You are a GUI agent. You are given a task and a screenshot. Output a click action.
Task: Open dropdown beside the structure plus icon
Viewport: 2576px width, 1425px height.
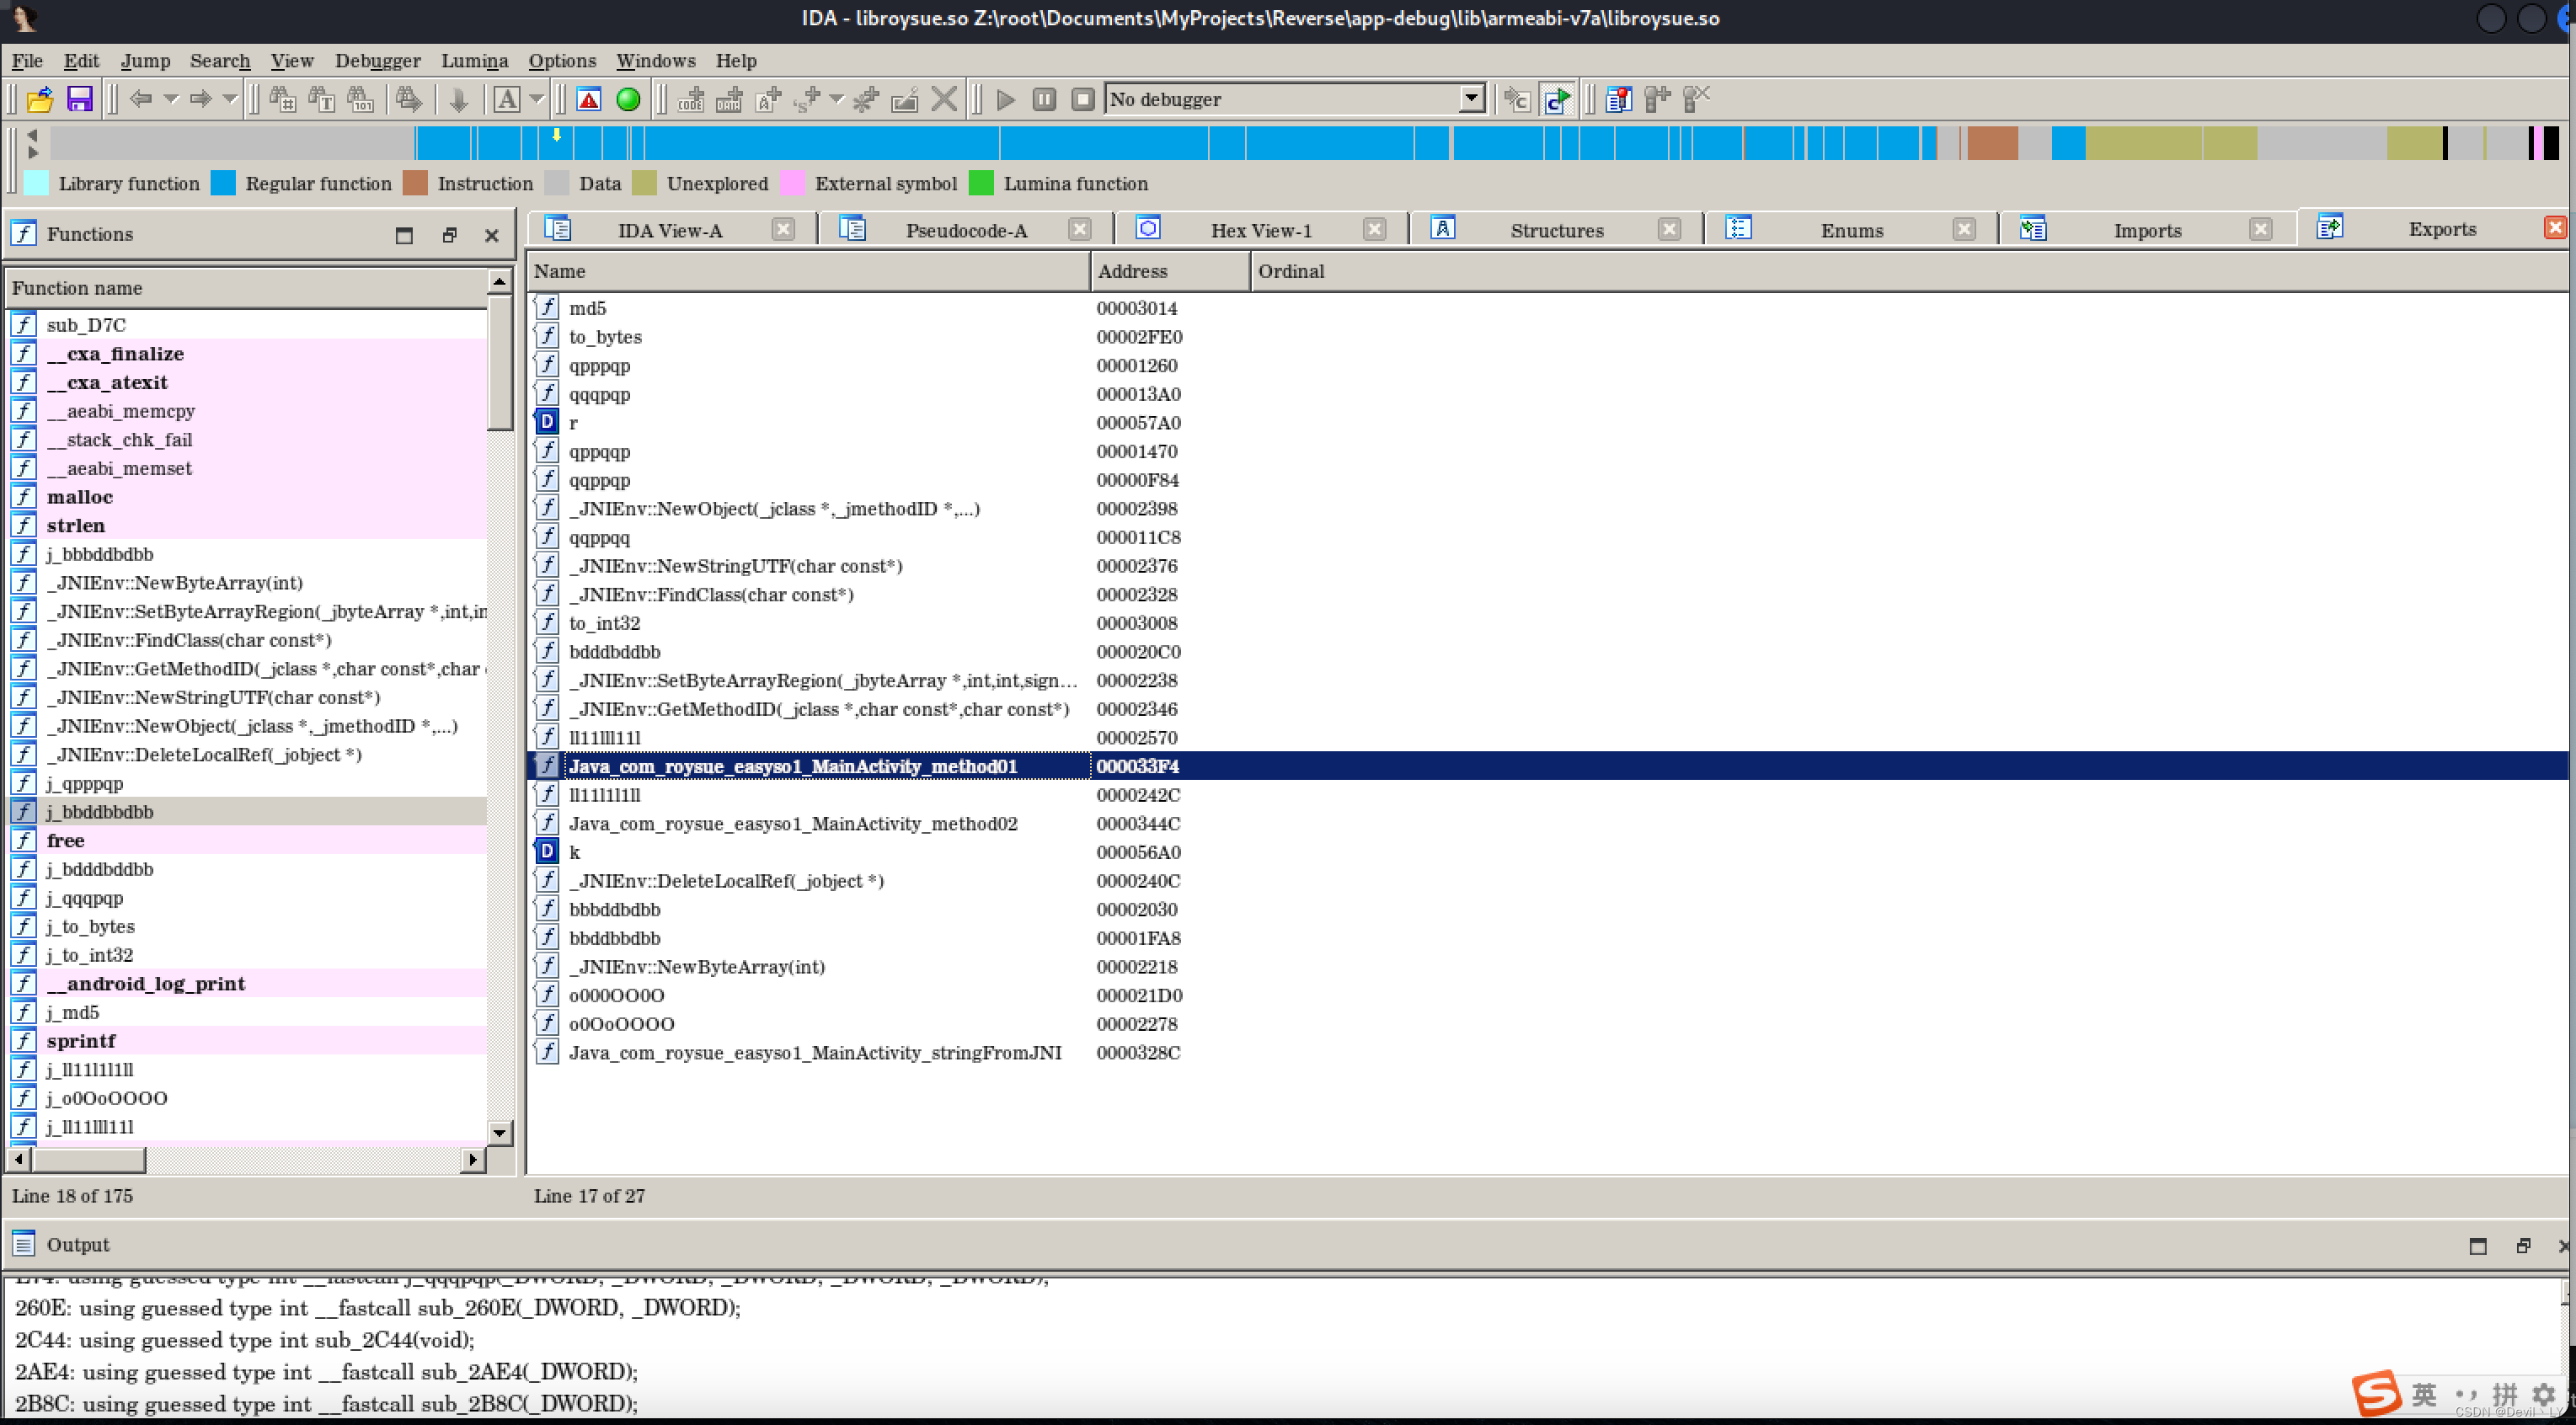[837, 99]
